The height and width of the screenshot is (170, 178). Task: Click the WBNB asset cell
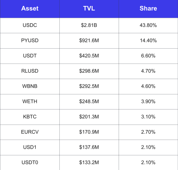tap(30, 86)
